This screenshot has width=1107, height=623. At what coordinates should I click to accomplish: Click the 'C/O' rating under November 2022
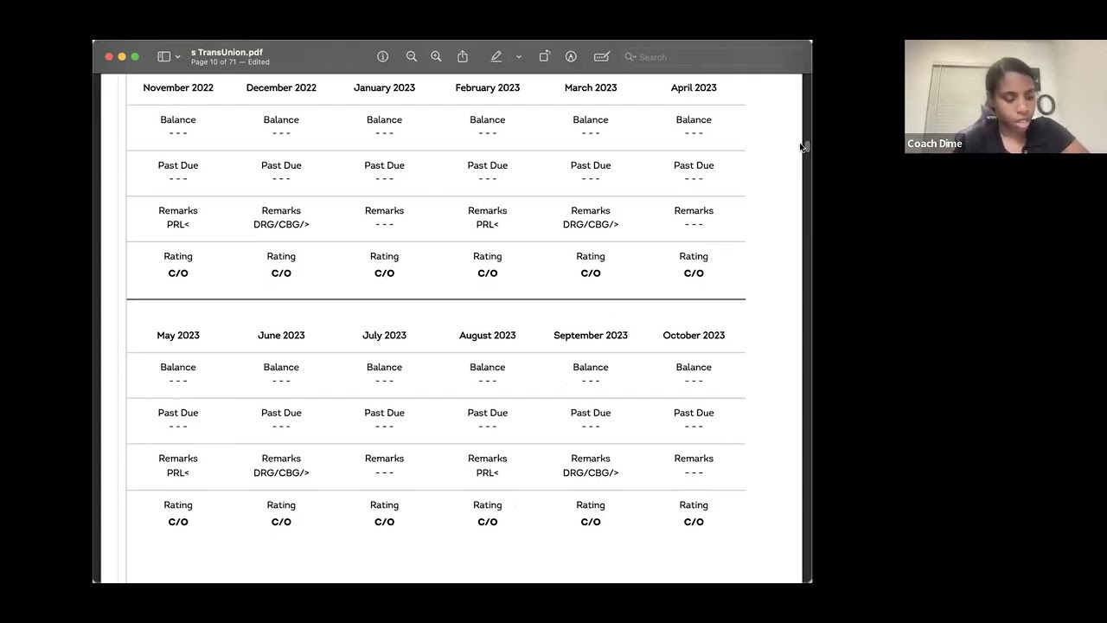(x=178, y=273)
